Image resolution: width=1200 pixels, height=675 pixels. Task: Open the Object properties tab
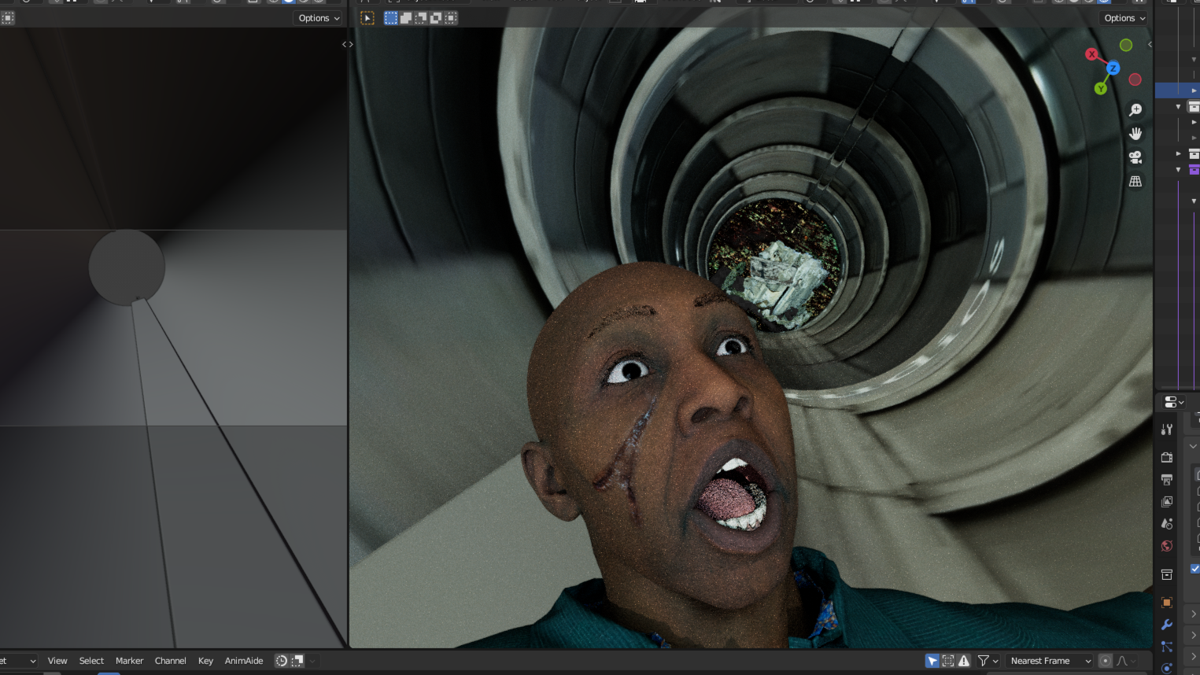pos(1167,603)
